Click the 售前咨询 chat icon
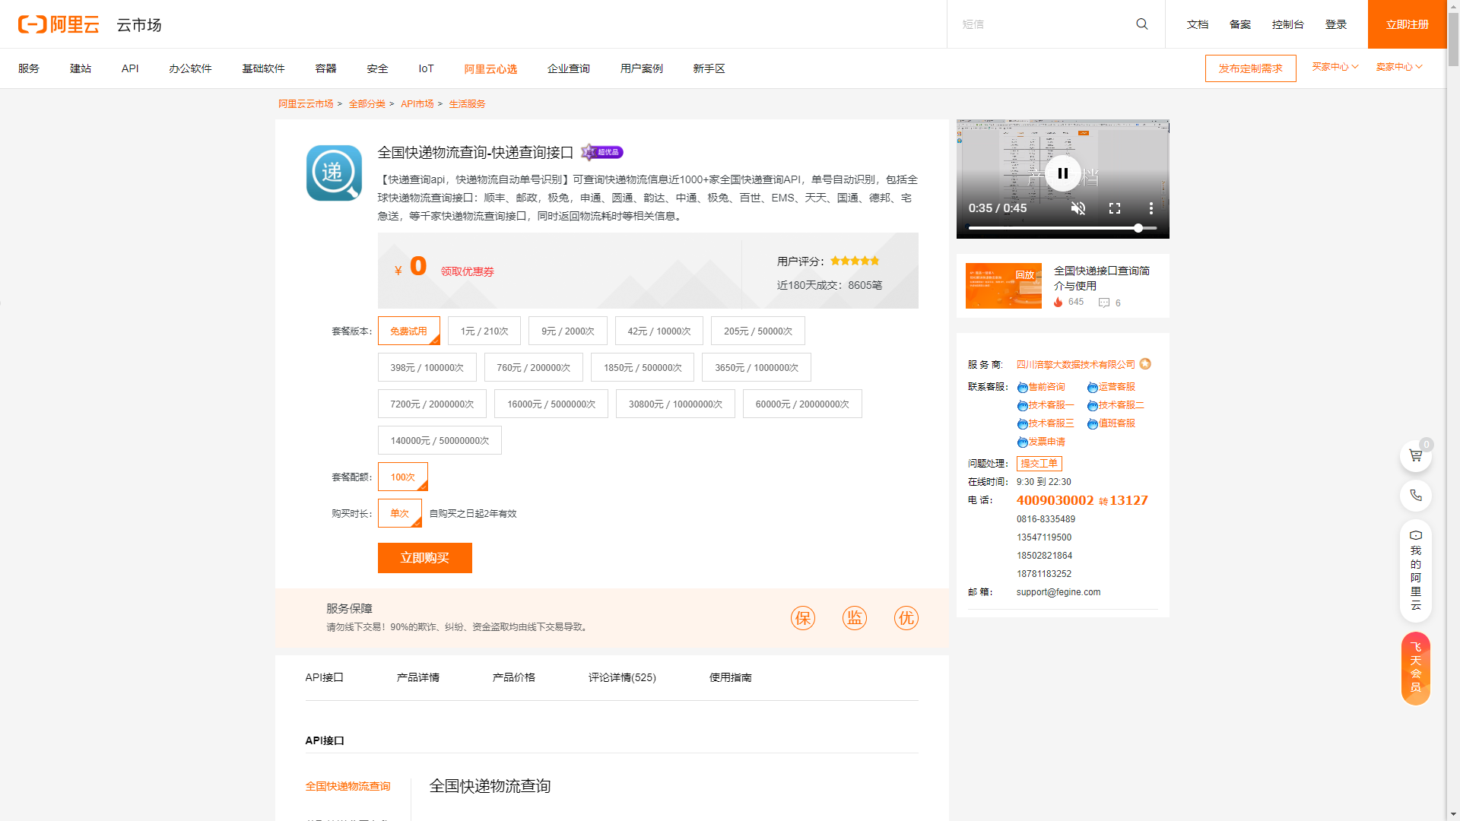 [1022, 388]
